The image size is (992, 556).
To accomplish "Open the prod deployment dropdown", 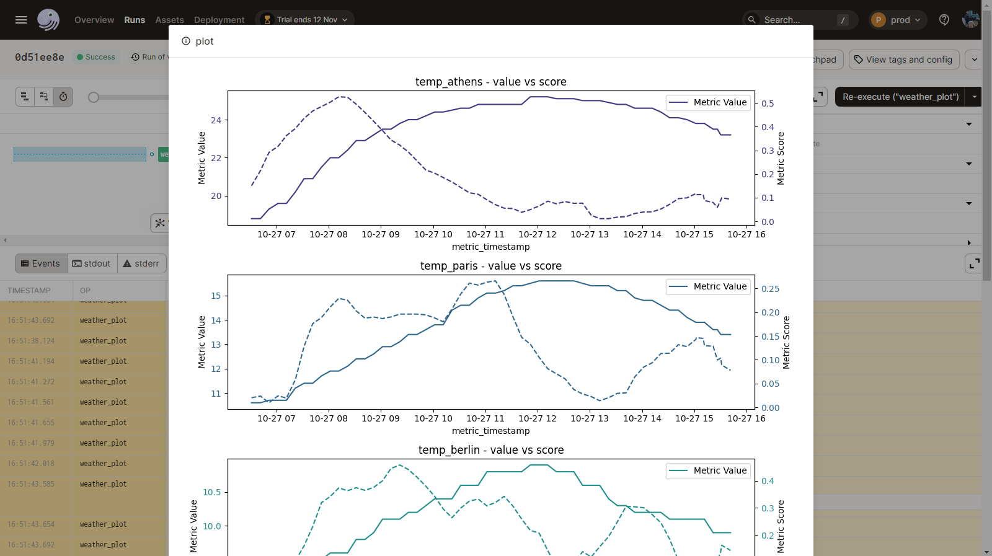I will [898, 20].
